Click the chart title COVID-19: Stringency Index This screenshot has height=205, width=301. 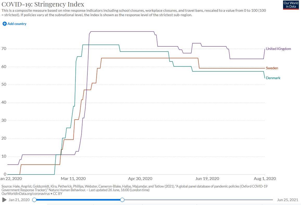tap(43, 4)
